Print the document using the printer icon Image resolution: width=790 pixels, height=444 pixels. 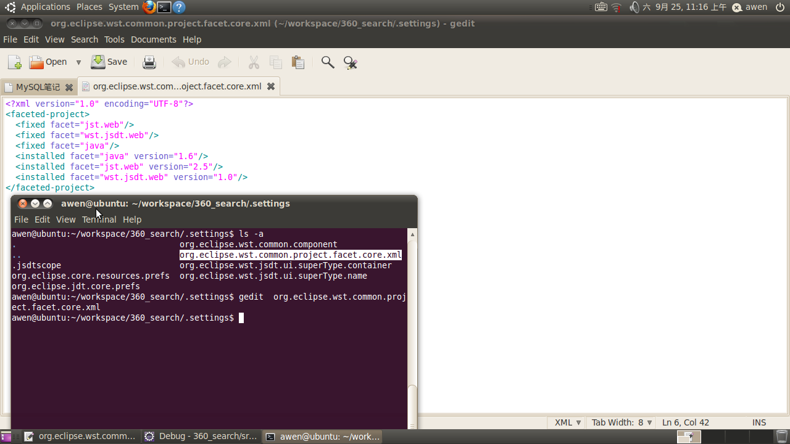(149, 62)
